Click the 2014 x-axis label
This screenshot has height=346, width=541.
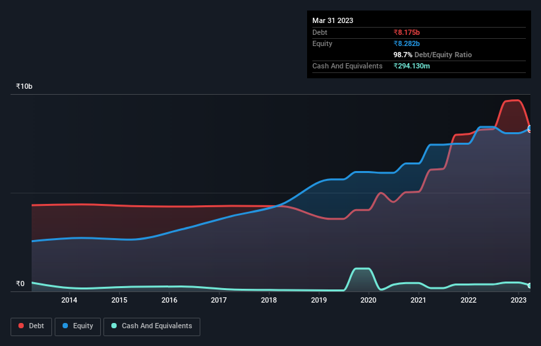tap(69, 300)
